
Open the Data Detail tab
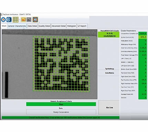[x=32, y=26]
